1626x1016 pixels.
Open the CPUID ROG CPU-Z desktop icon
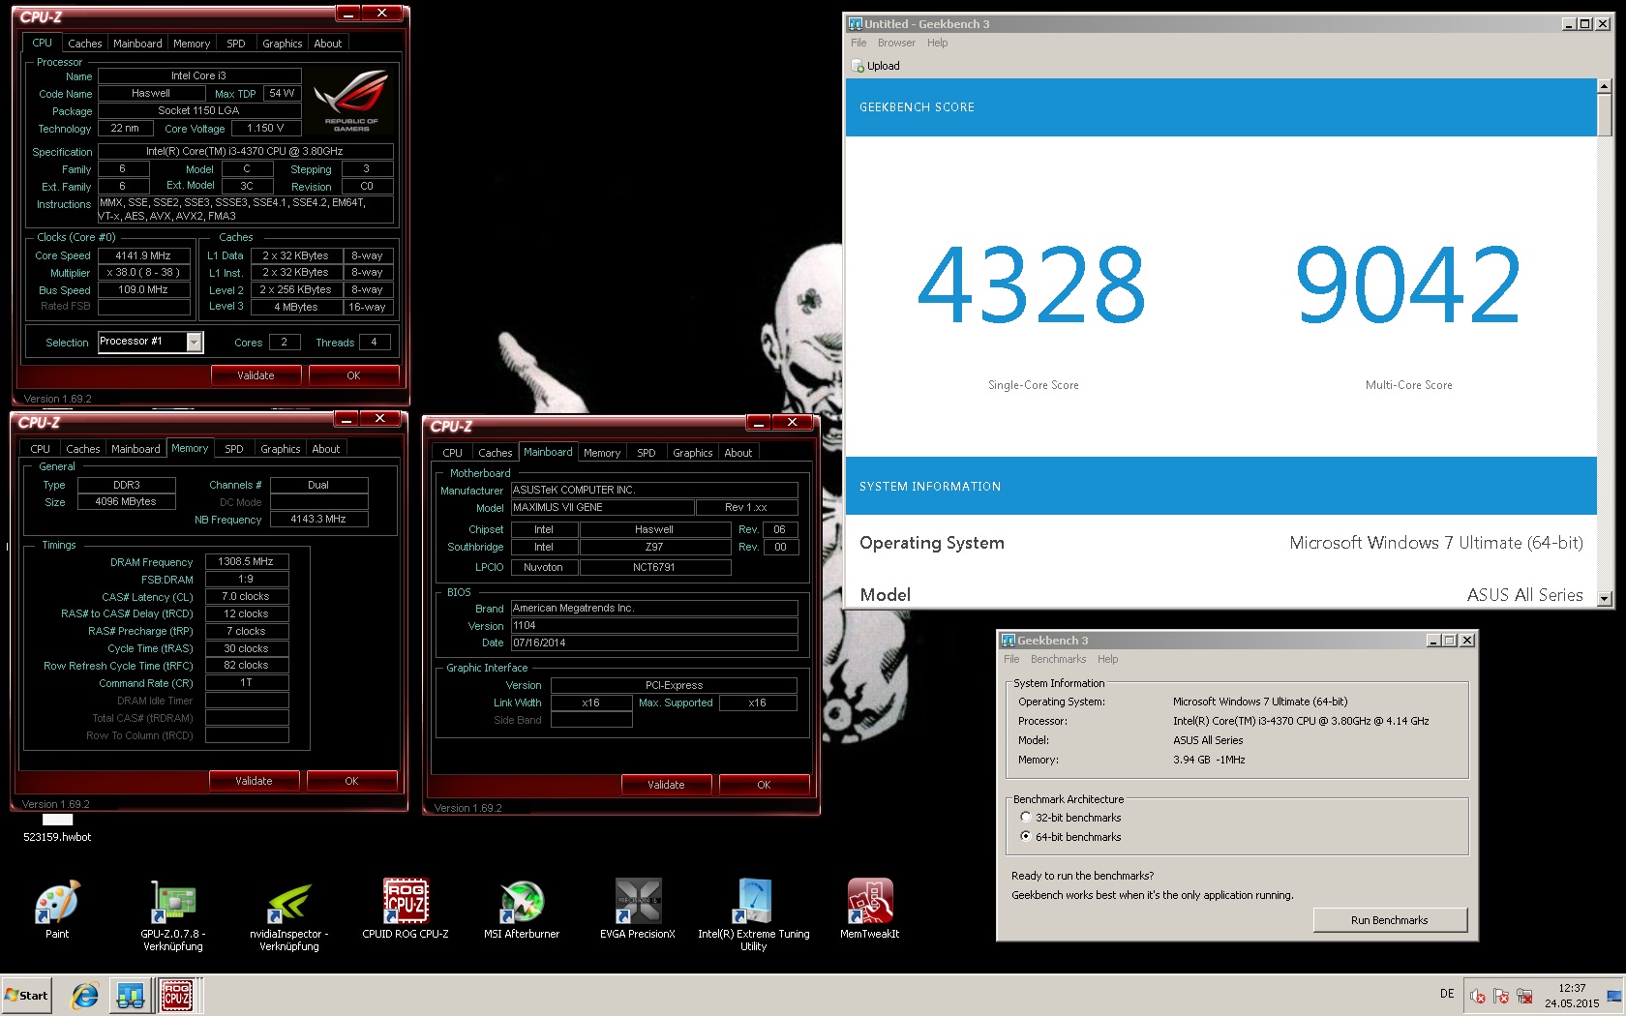pos(406,908)
